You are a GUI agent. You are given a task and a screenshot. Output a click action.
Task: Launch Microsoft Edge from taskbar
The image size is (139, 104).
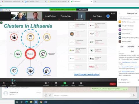point(26,102)
